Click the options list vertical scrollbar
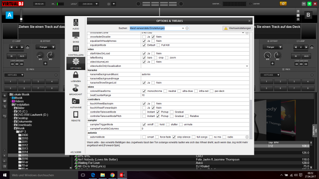 coord(251,119)
